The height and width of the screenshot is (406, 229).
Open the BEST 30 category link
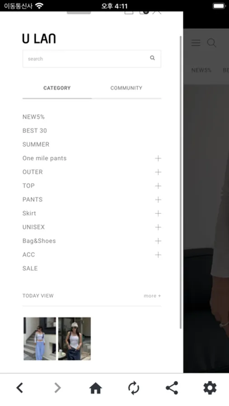point(35,130)
